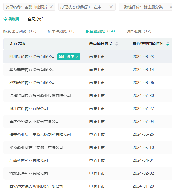Remove the 盐酸曲唑酮片 drug name filter
The width and height of the screenshot is (172, 191).
click(x=51, y=7)
